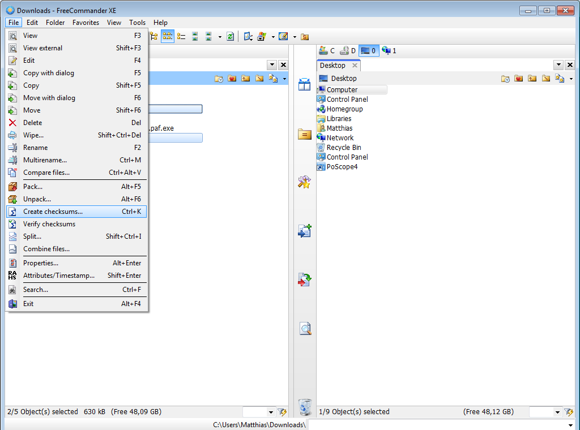Screen dimensions: 580x430
Task: Select drive D in the right pane
Action: point(348,50)
